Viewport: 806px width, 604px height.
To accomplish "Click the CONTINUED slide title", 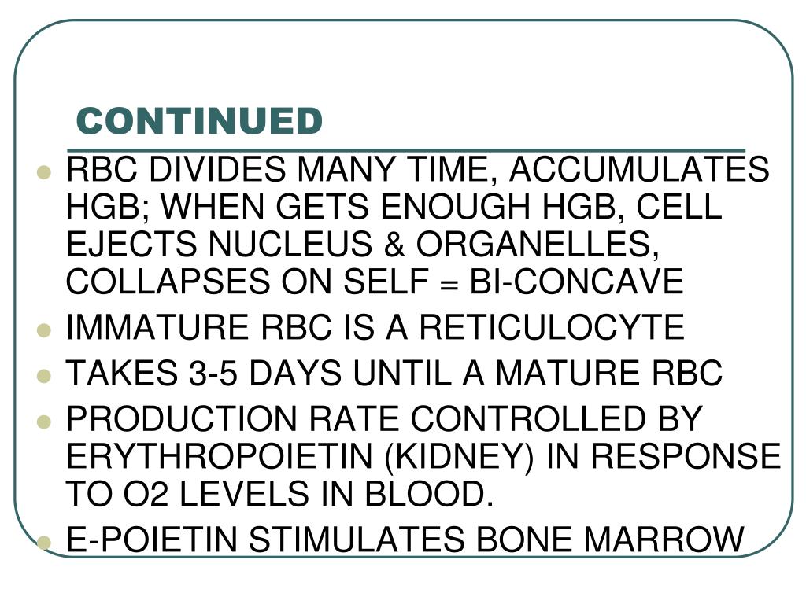I will [199, 120].
